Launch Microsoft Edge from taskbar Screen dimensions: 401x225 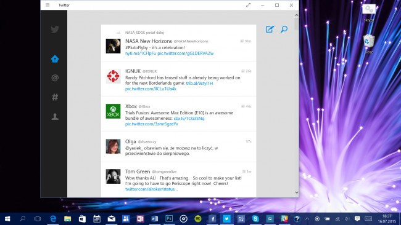pos(53,219)
